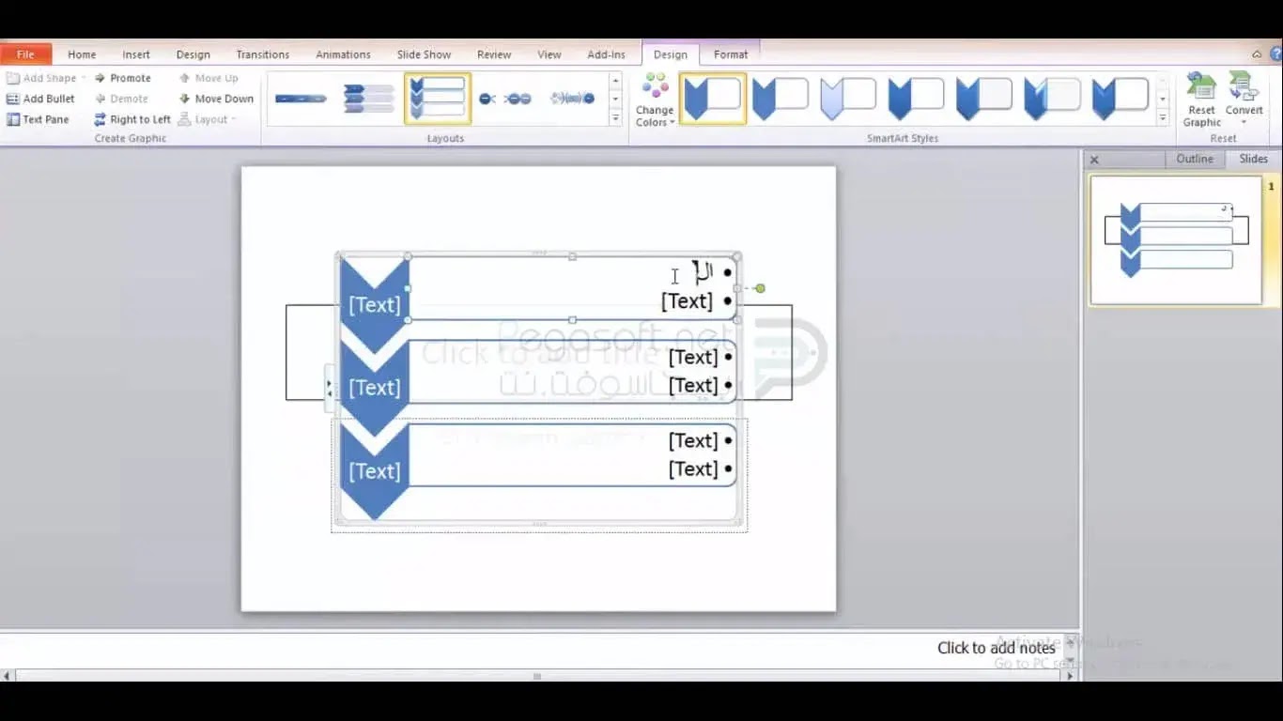Apply the first highlighted SmartArt style
The height and width of the screenshot is (721, 1283).
click(x=713, y=99)
